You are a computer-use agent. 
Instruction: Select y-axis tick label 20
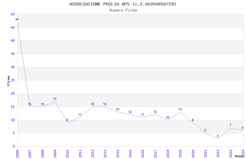click(x=13, y=93)
